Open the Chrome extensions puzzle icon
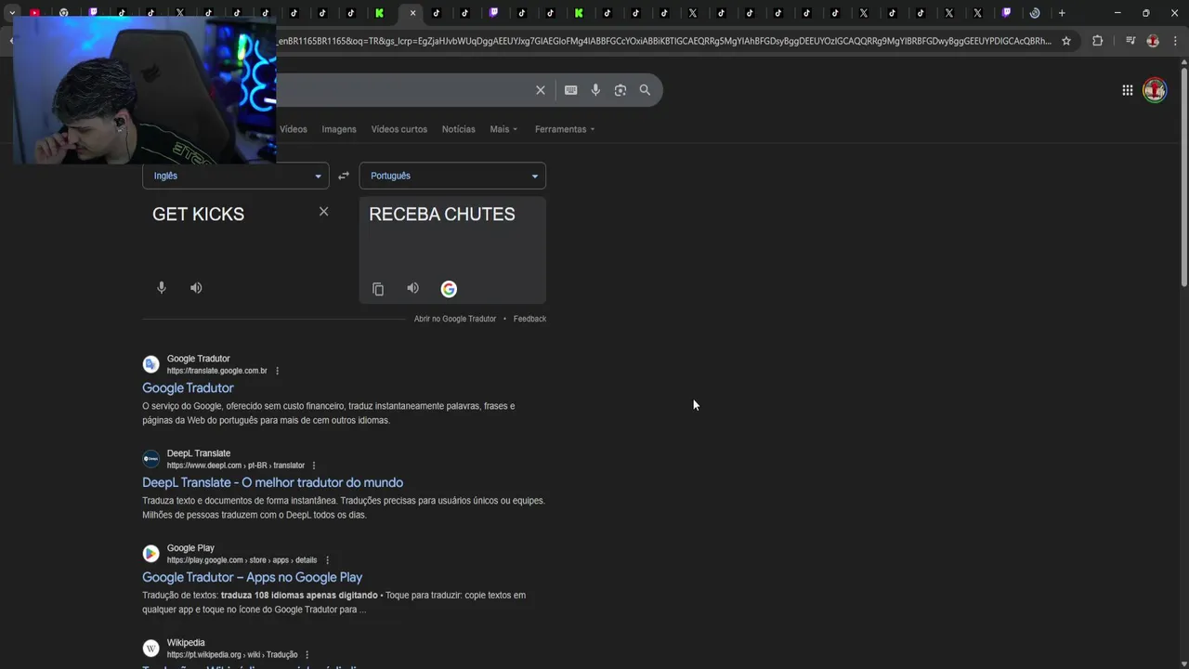1189x669 pixels. (1097, 41)
